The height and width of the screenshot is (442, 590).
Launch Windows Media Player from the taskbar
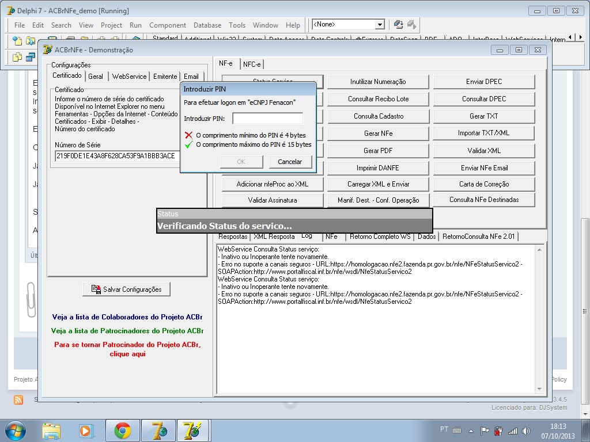(86, 430)
